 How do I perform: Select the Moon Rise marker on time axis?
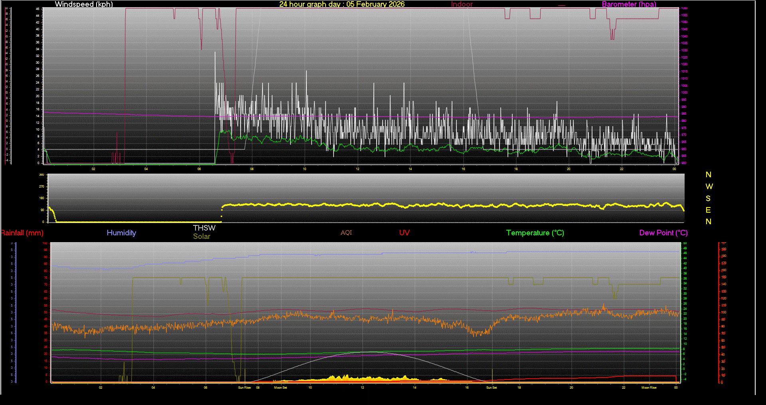coord(649,387)
